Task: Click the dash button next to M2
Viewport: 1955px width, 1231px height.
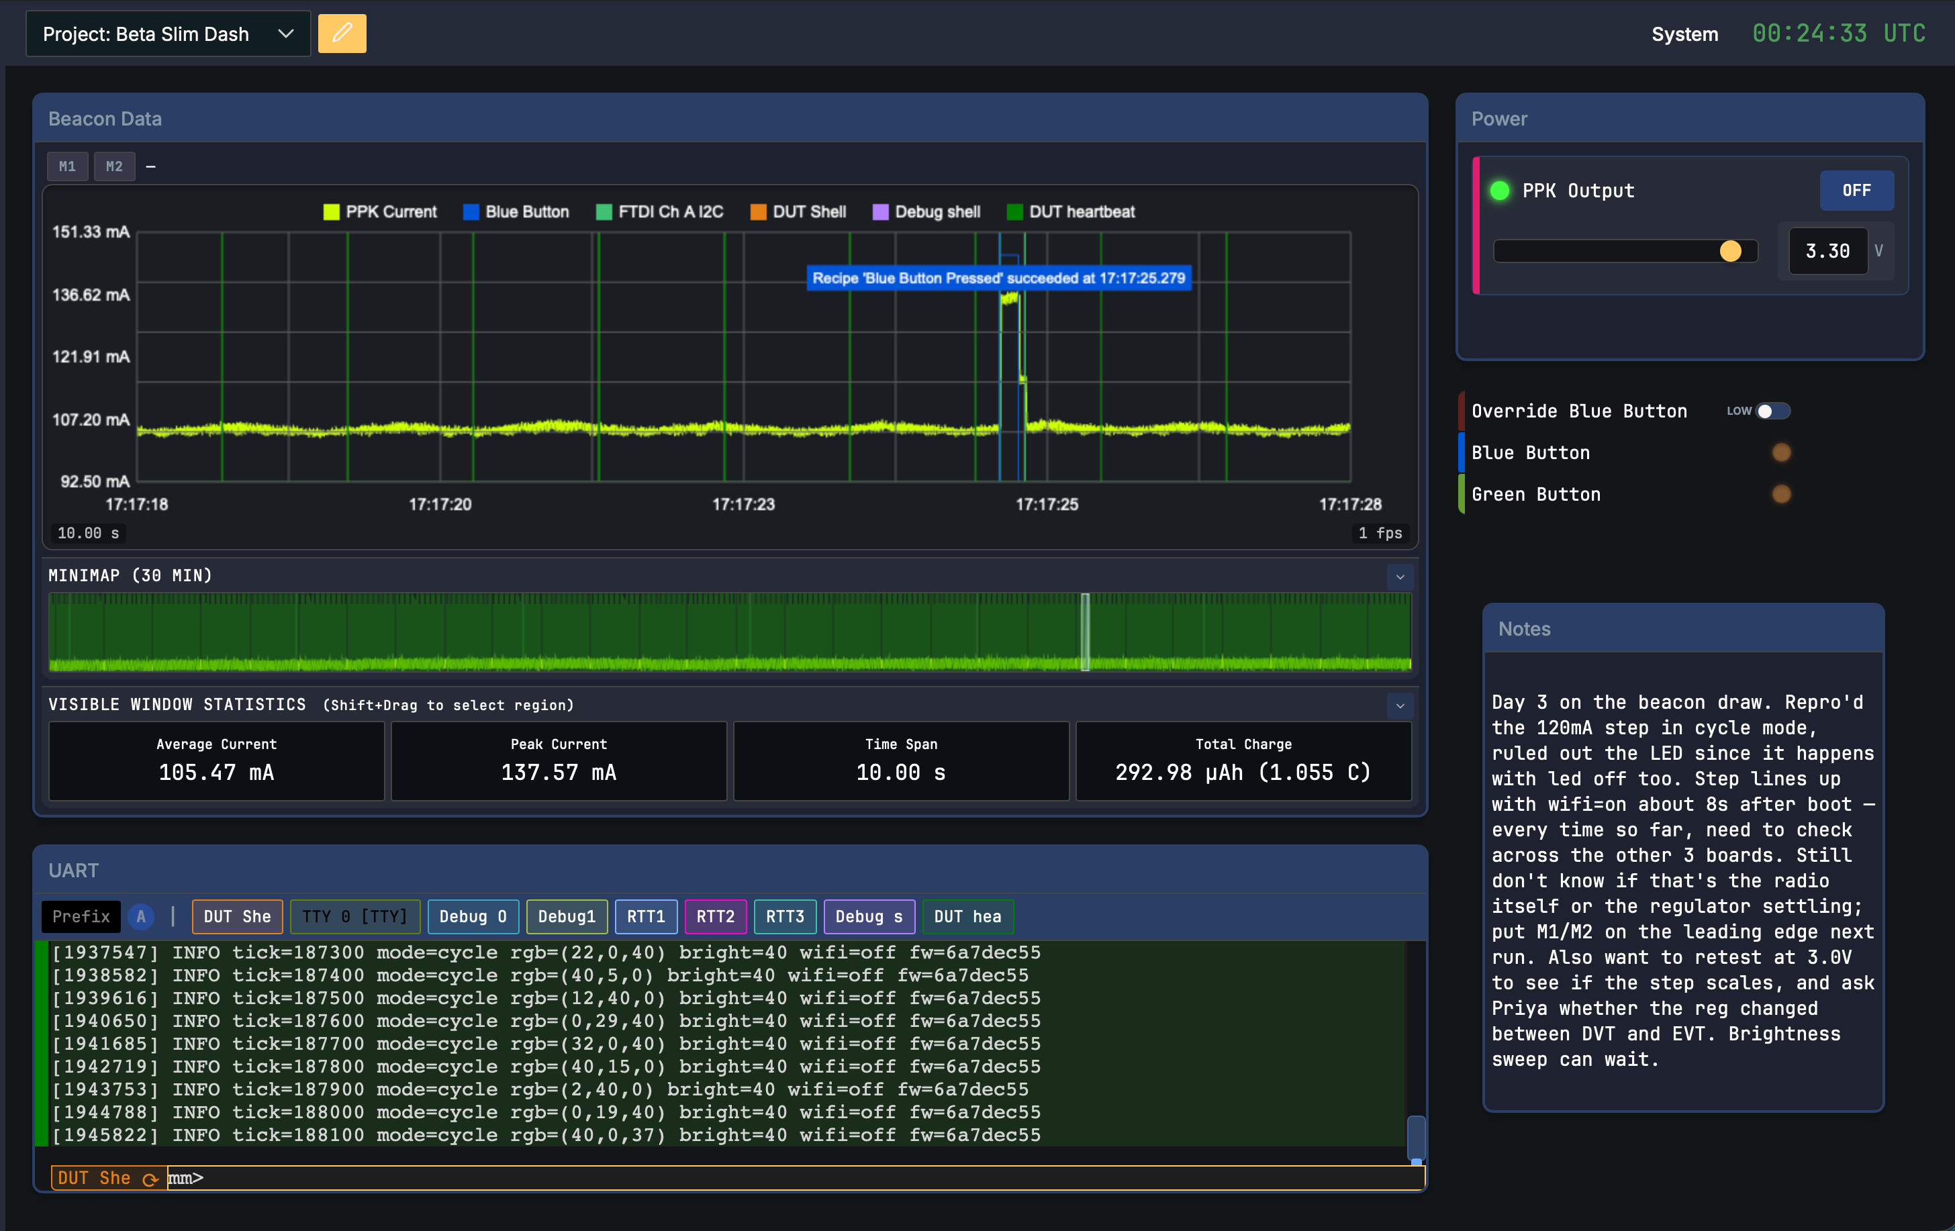Action: 151,166
